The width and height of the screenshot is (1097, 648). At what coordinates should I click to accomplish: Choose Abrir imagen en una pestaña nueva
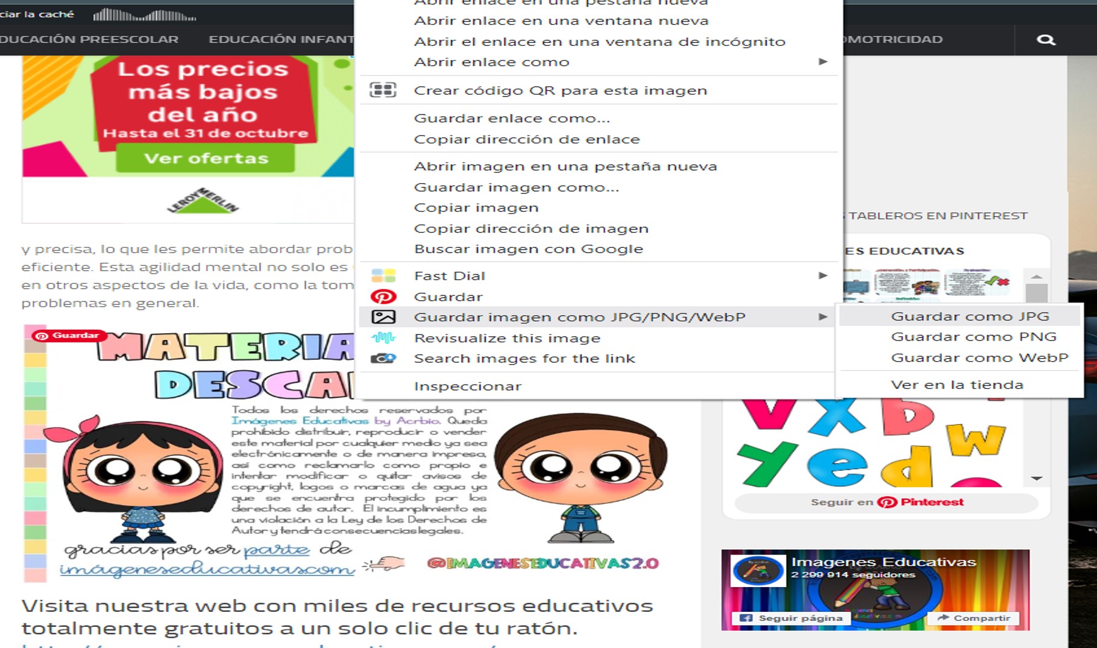565,166
